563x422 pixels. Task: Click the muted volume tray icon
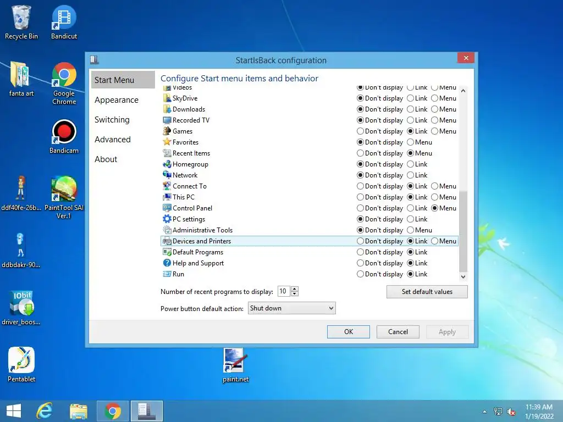(x=511, y=412)
